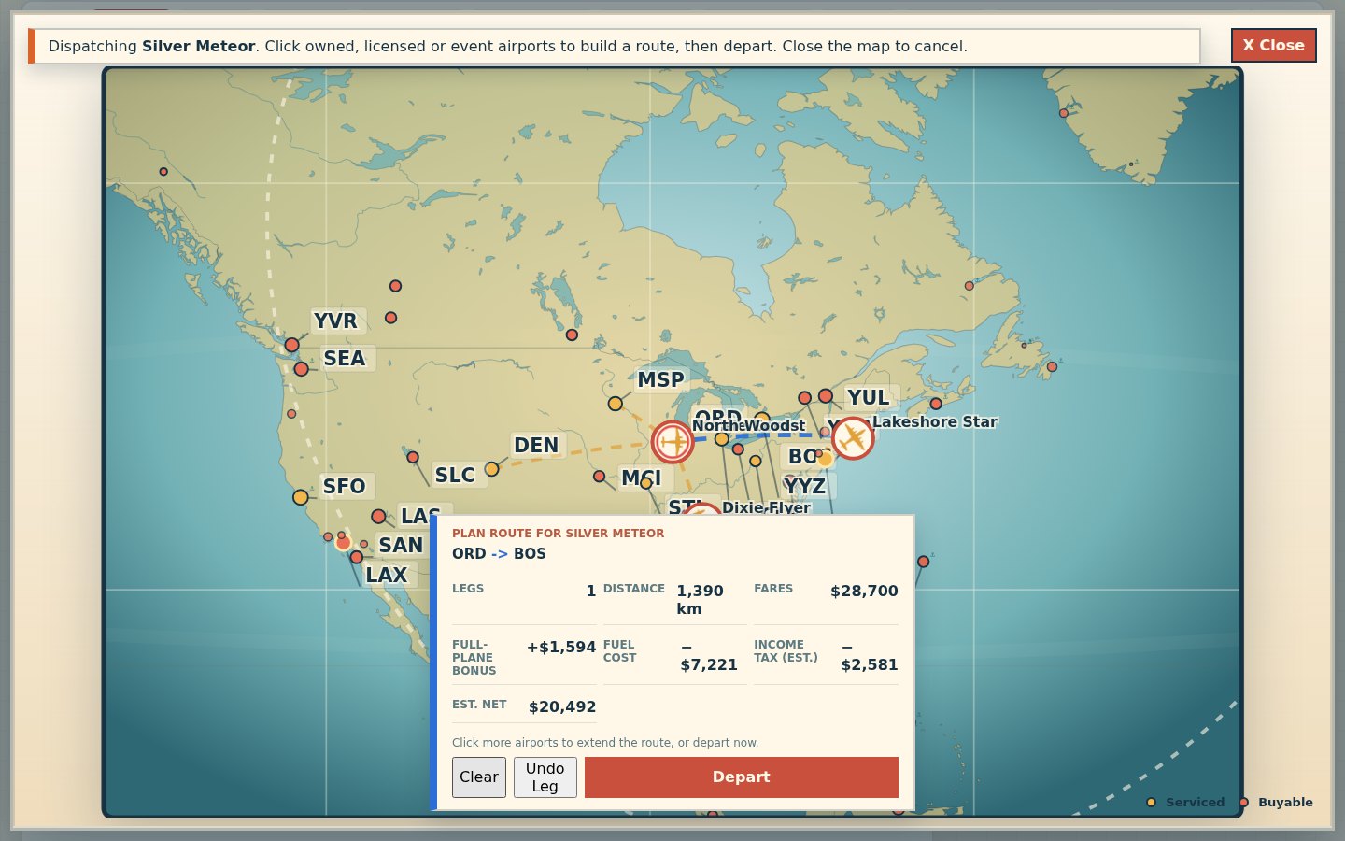Click the +$1,594 full-plane bonus value

pyautogui.click(x=561, y=648)
